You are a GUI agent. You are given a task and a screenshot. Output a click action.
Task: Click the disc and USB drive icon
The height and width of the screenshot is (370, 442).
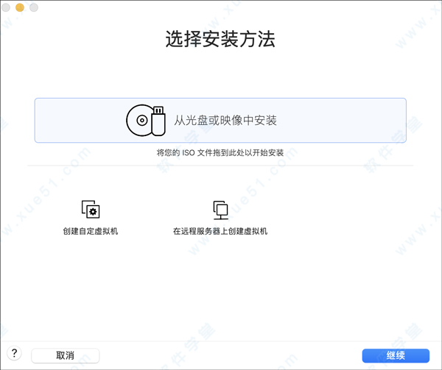tap(146, 121)
